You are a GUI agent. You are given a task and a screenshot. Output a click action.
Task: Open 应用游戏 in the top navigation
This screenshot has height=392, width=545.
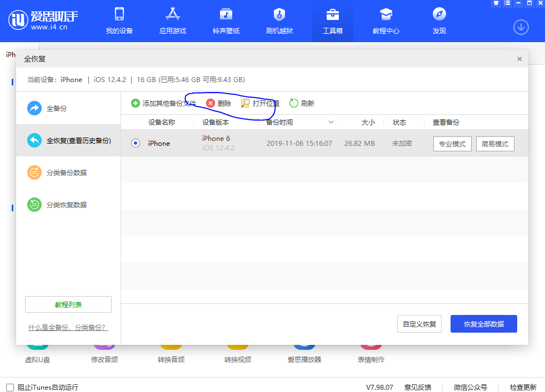(x=173, y=21)
